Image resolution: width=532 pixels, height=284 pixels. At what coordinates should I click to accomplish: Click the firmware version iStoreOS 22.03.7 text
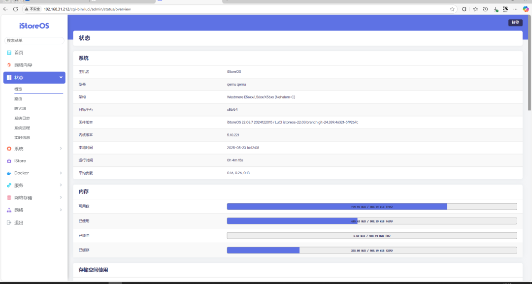coord(293,122)
